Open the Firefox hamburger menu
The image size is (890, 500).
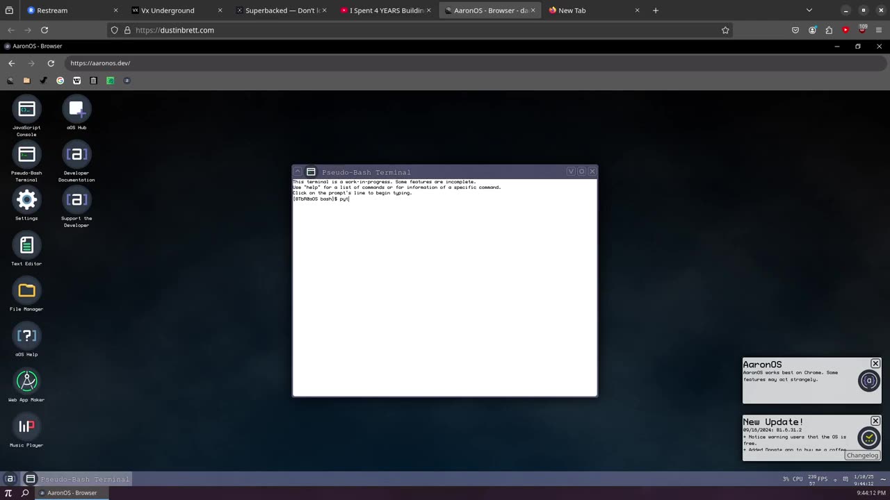[x=879, y=30]
